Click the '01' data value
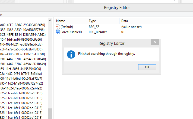The height and width of the screenshot is (119, 193). click(123, 32)
